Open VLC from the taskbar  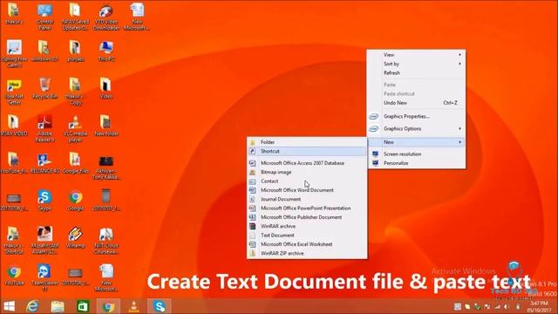coord(133,306)
